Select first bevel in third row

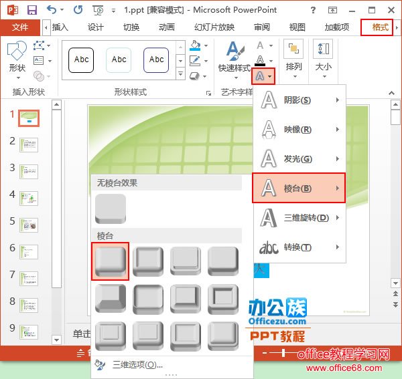pos(111,336)
